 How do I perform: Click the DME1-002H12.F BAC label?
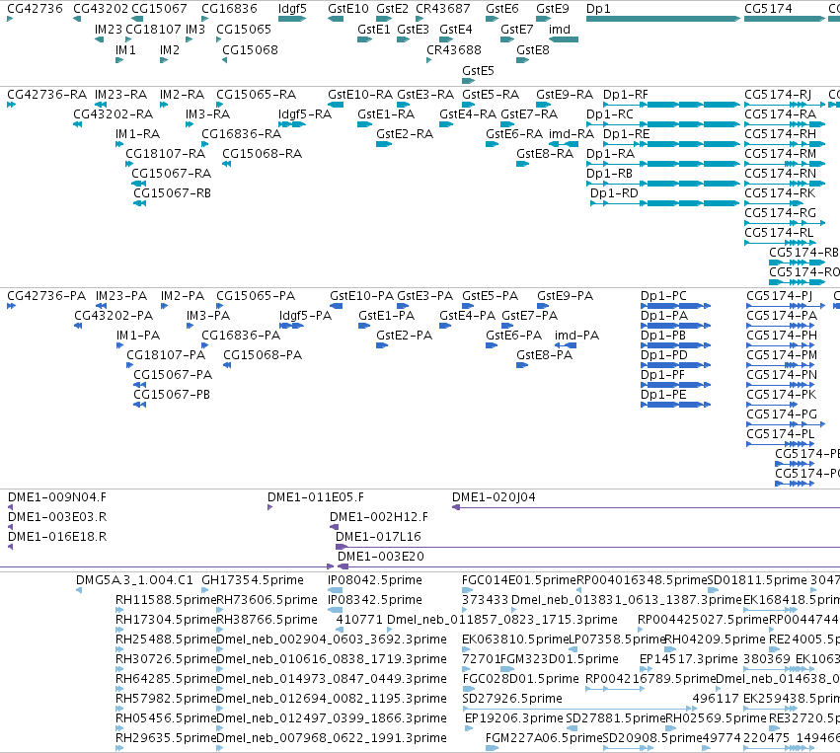tap(379, 517)
